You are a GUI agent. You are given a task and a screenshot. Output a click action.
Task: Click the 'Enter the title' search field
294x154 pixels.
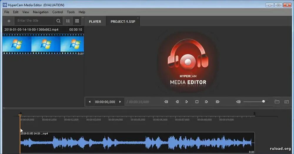[x=34, y=21]
